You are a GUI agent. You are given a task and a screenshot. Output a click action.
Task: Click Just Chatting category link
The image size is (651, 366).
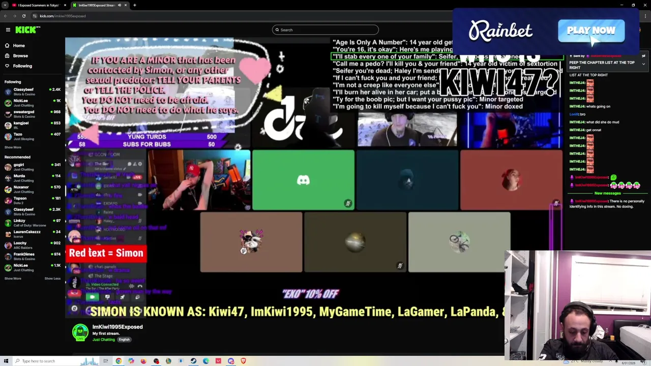click(x=104, y=340)
